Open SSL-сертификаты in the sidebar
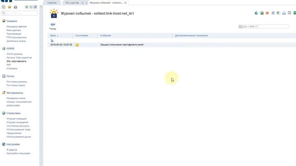Screen dimensions: 296x166 pyautogui.click(x=17, y=61)
